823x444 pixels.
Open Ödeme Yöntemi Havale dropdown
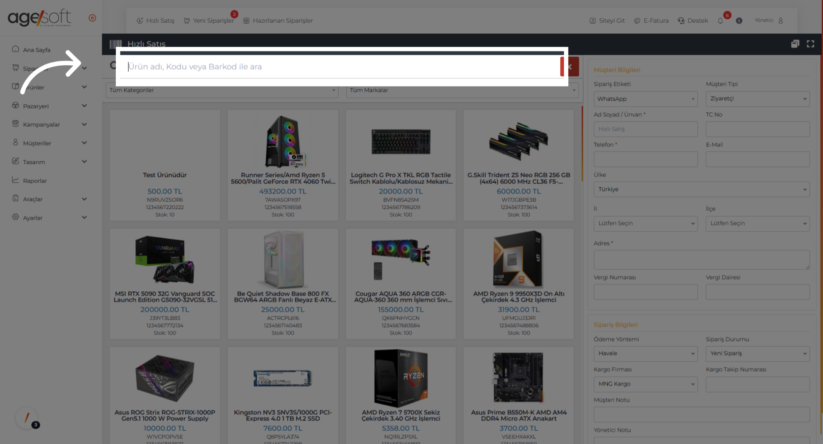point(646,354)
